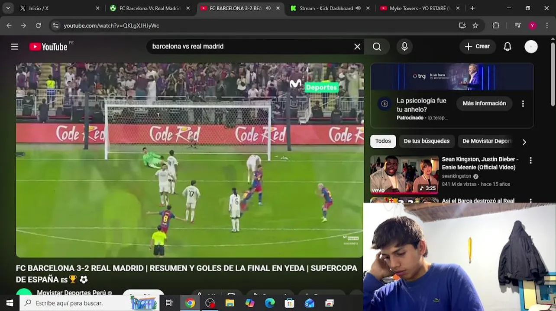The width and height of the screenshot is (556, 311).
Task: Open Así el Barca destrozó video title
Action: [x=478, y=201]
